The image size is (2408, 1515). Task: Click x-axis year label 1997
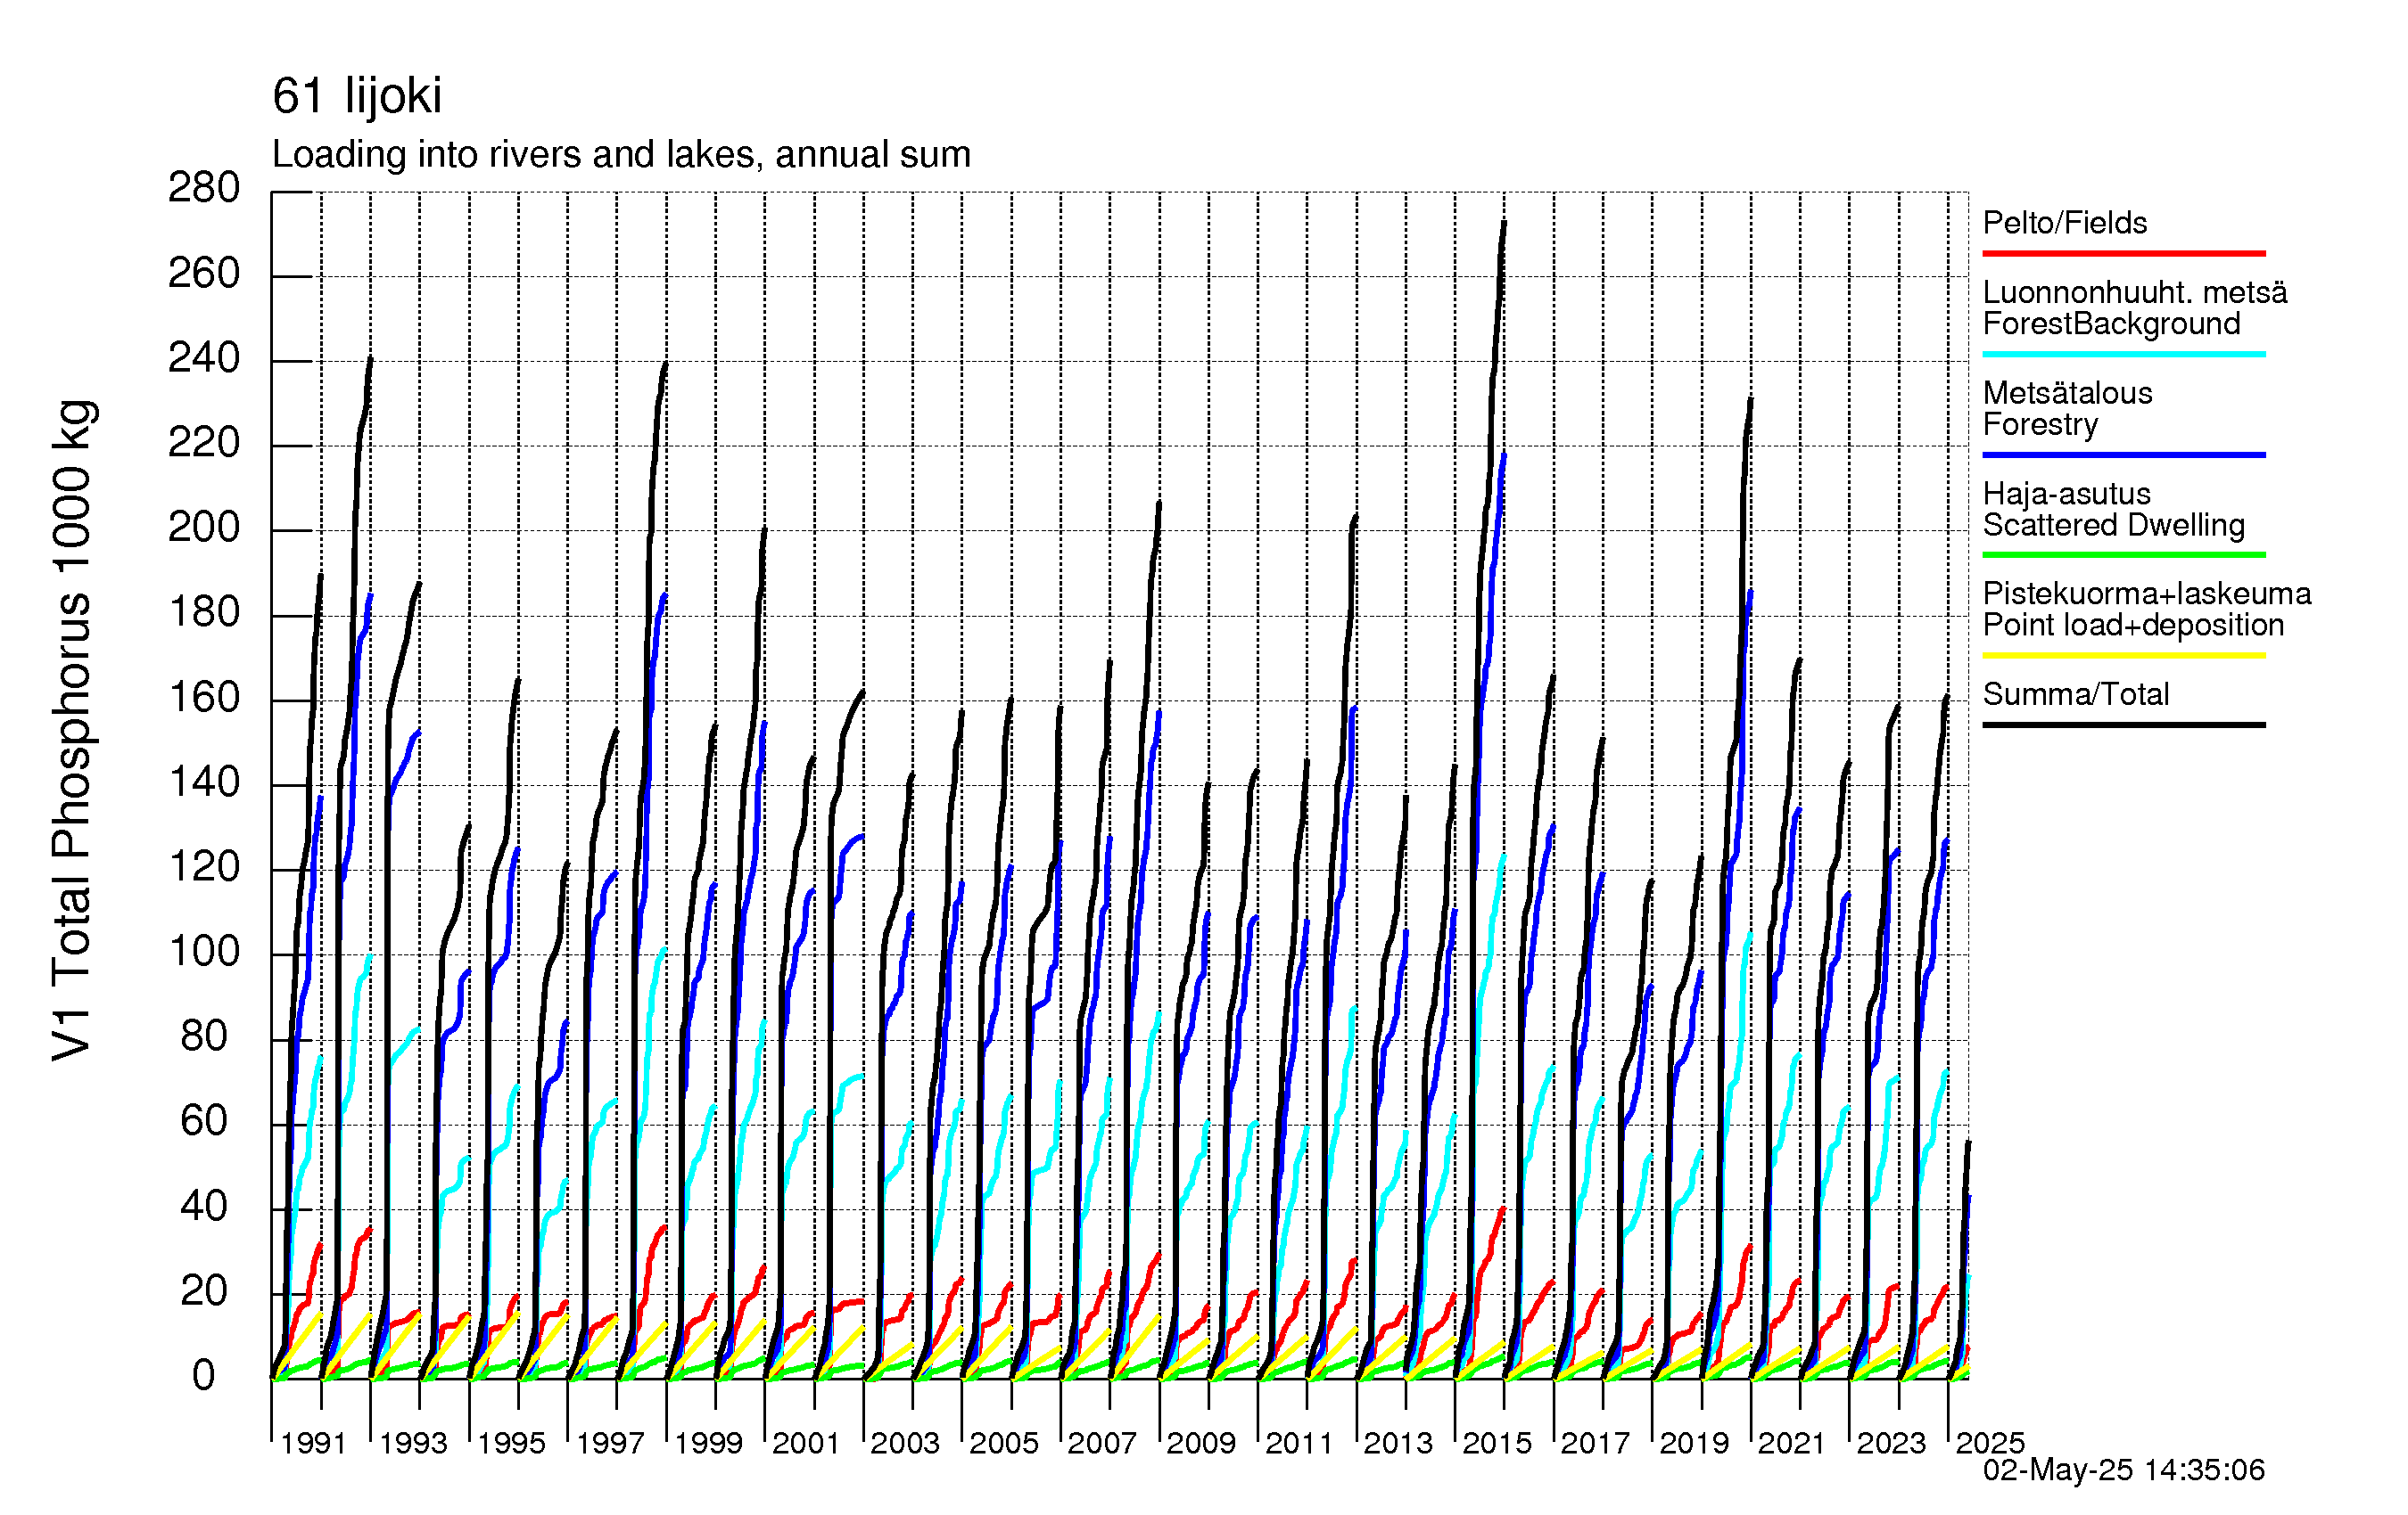(610, 1443)
